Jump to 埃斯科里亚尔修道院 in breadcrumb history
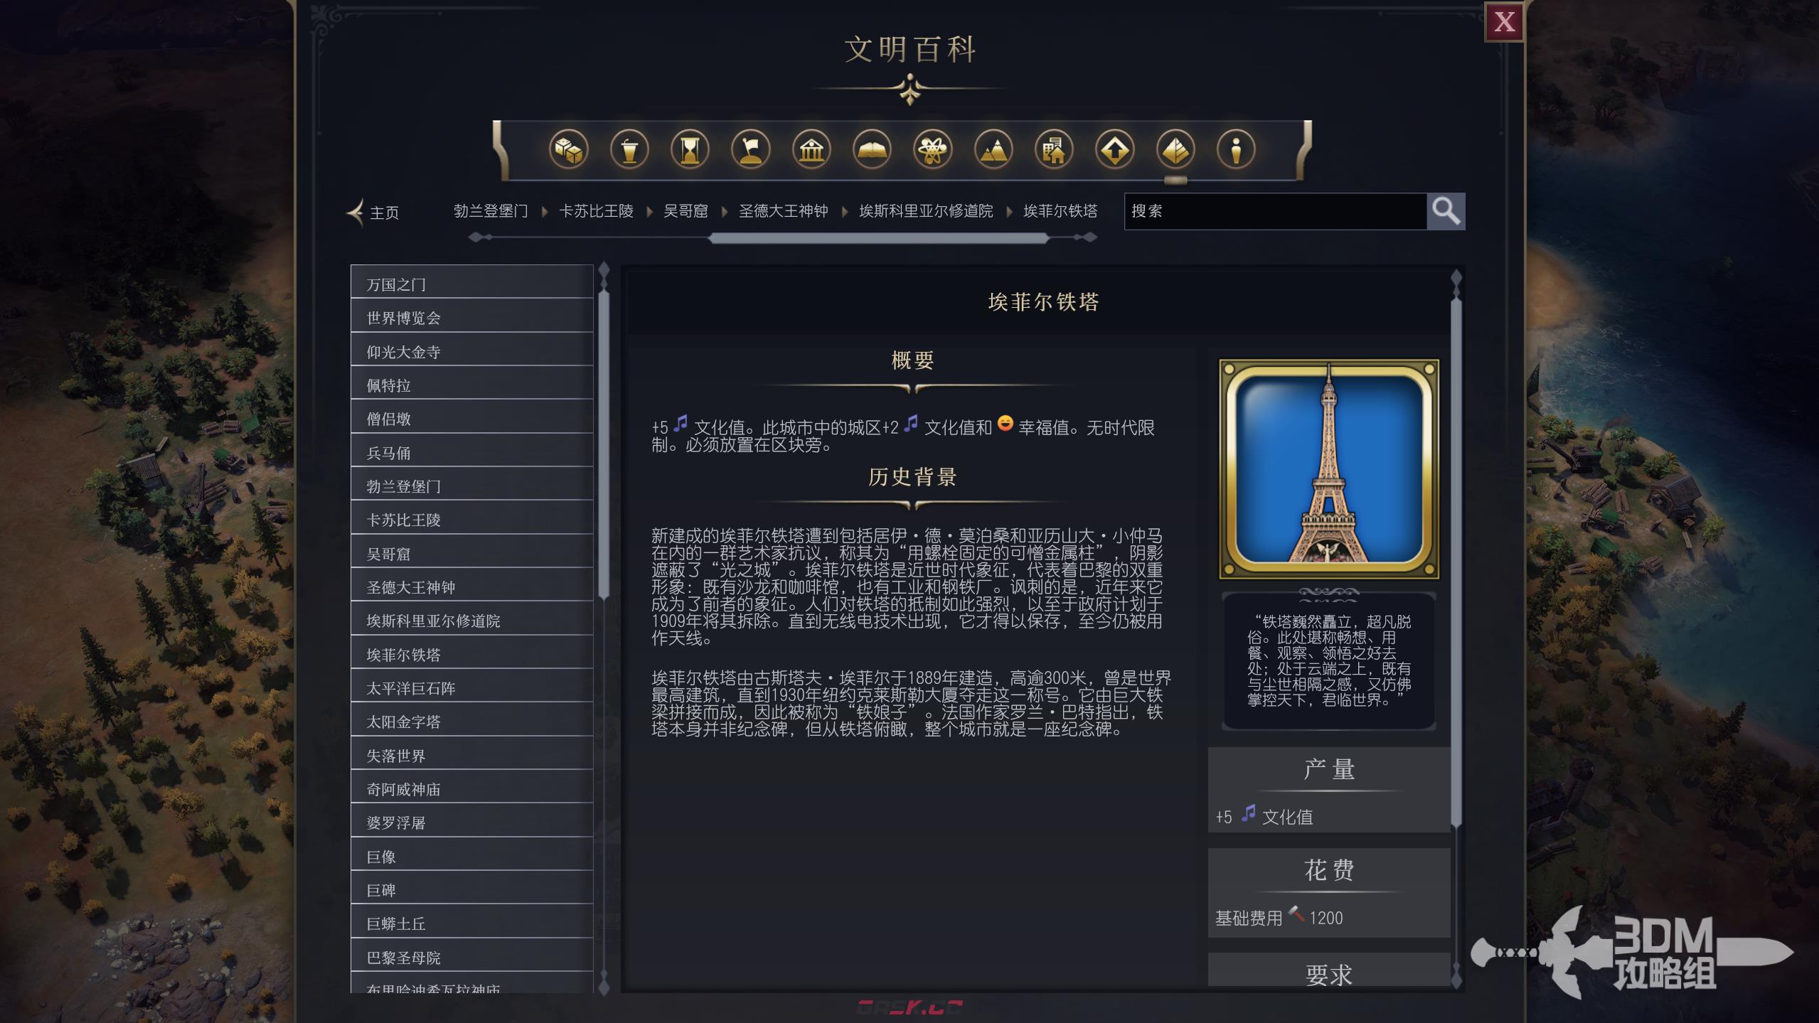Image resolution: width=1819 pixels, height=1023 pixels. pyautogui.click(x=926, y=211)
